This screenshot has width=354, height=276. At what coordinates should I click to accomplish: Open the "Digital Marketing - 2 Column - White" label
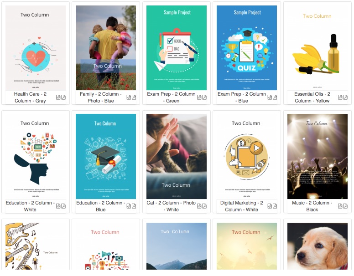242,206
